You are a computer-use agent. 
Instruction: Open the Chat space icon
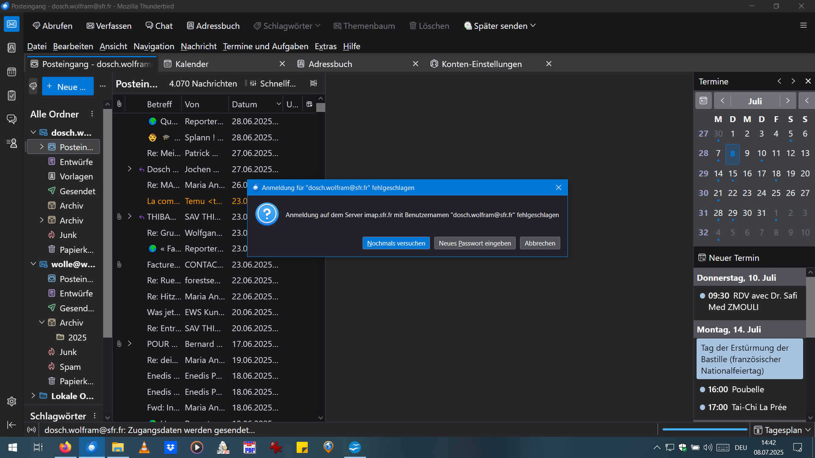coord(11,119)
